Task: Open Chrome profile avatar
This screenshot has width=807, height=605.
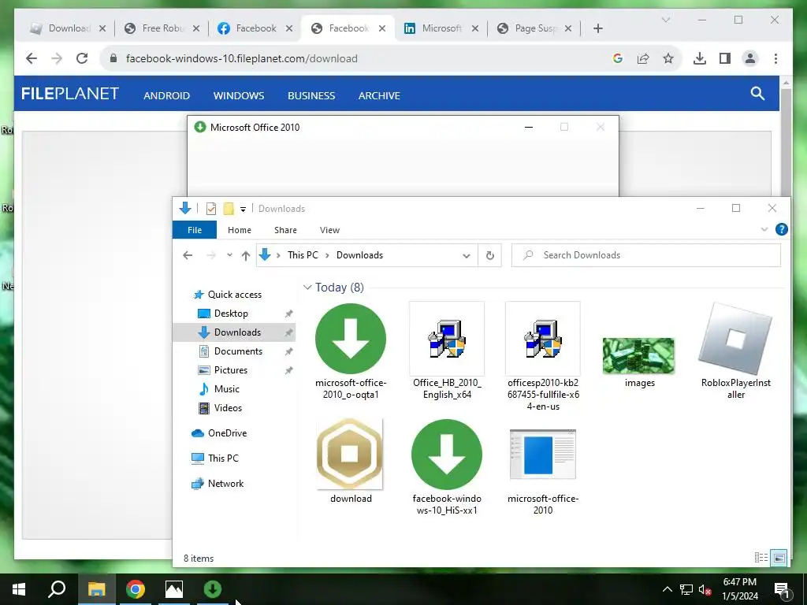Action: [750, 58]
